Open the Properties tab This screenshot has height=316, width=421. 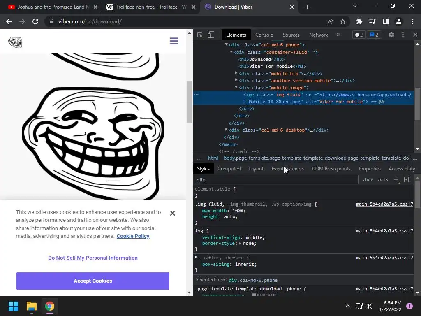pos(370,169)
